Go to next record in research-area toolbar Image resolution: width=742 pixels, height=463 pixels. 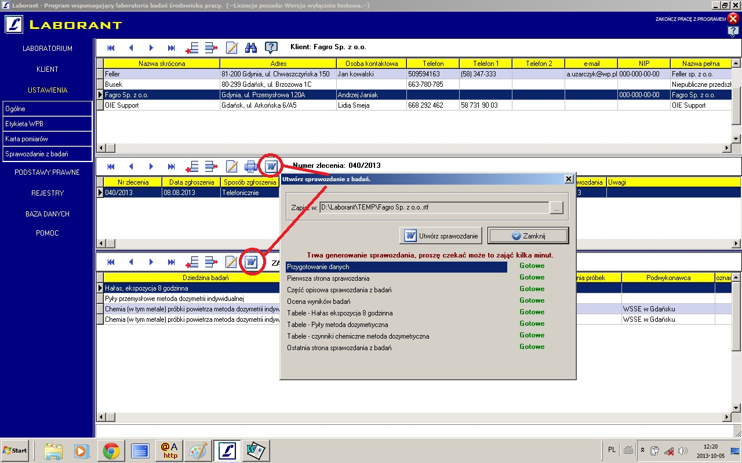coord(151,262)
